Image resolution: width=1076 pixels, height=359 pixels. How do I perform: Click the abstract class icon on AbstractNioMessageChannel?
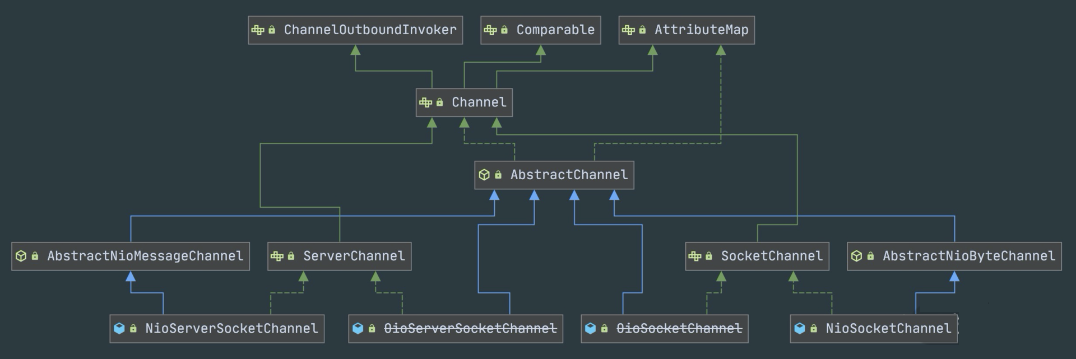21,256
